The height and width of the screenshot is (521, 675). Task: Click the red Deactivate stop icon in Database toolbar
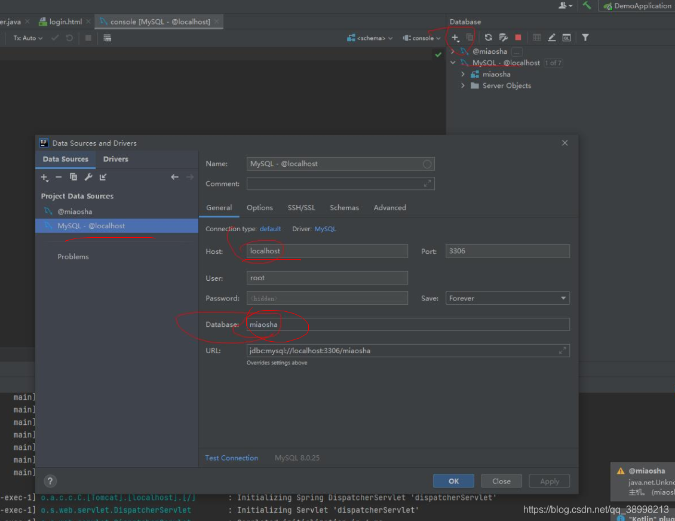point(518,38)
